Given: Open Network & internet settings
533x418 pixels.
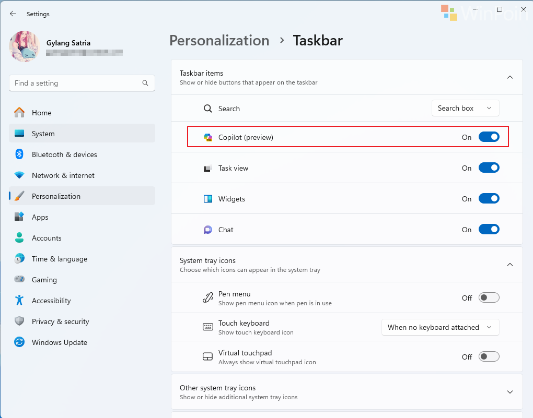Looking at the screenshot, I should tap(63, 175).
